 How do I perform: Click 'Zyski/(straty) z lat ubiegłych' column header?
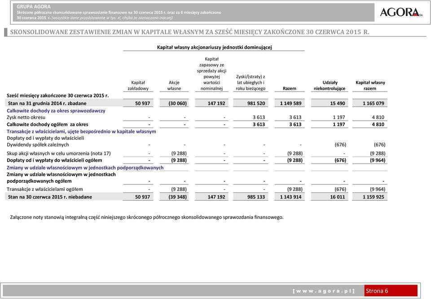pos(251,83)
